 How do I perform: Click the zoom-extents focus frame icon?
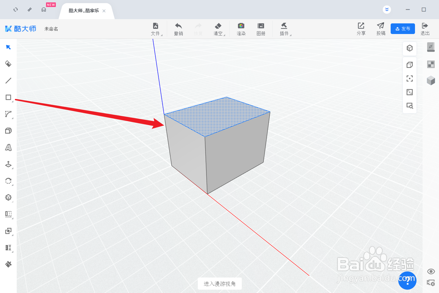(x=410, y=78)
